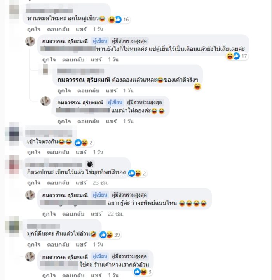View the 17 reactions on author's reply

(x=237, y=56)
